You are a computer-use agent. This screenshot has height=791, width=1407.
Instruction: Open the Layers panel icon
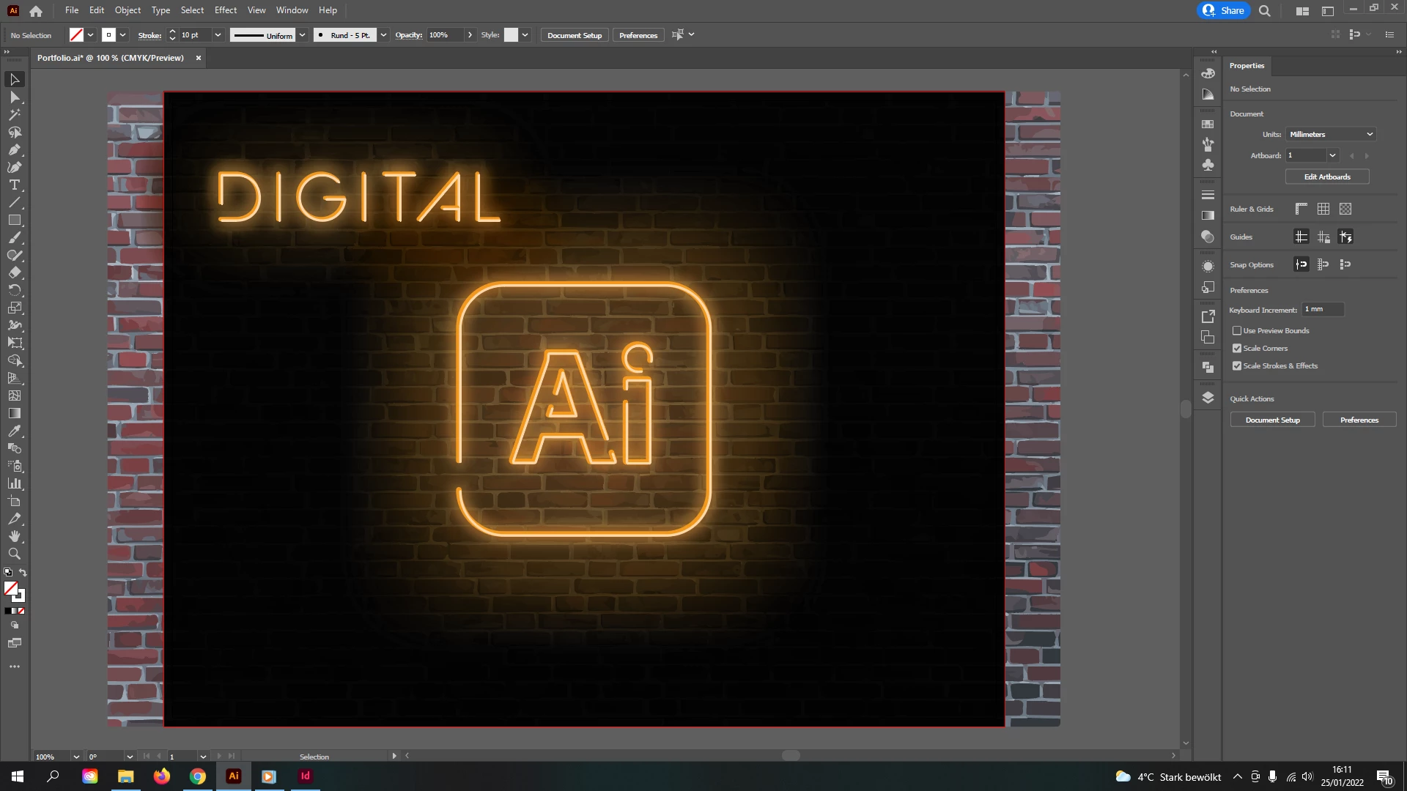[1208, 398]
